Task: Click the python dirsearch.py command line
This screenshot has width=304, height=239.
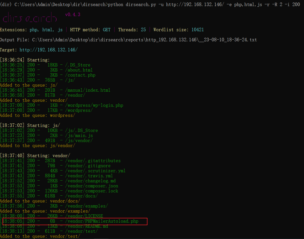Action: pyautogui.click(x=204, y=5)
